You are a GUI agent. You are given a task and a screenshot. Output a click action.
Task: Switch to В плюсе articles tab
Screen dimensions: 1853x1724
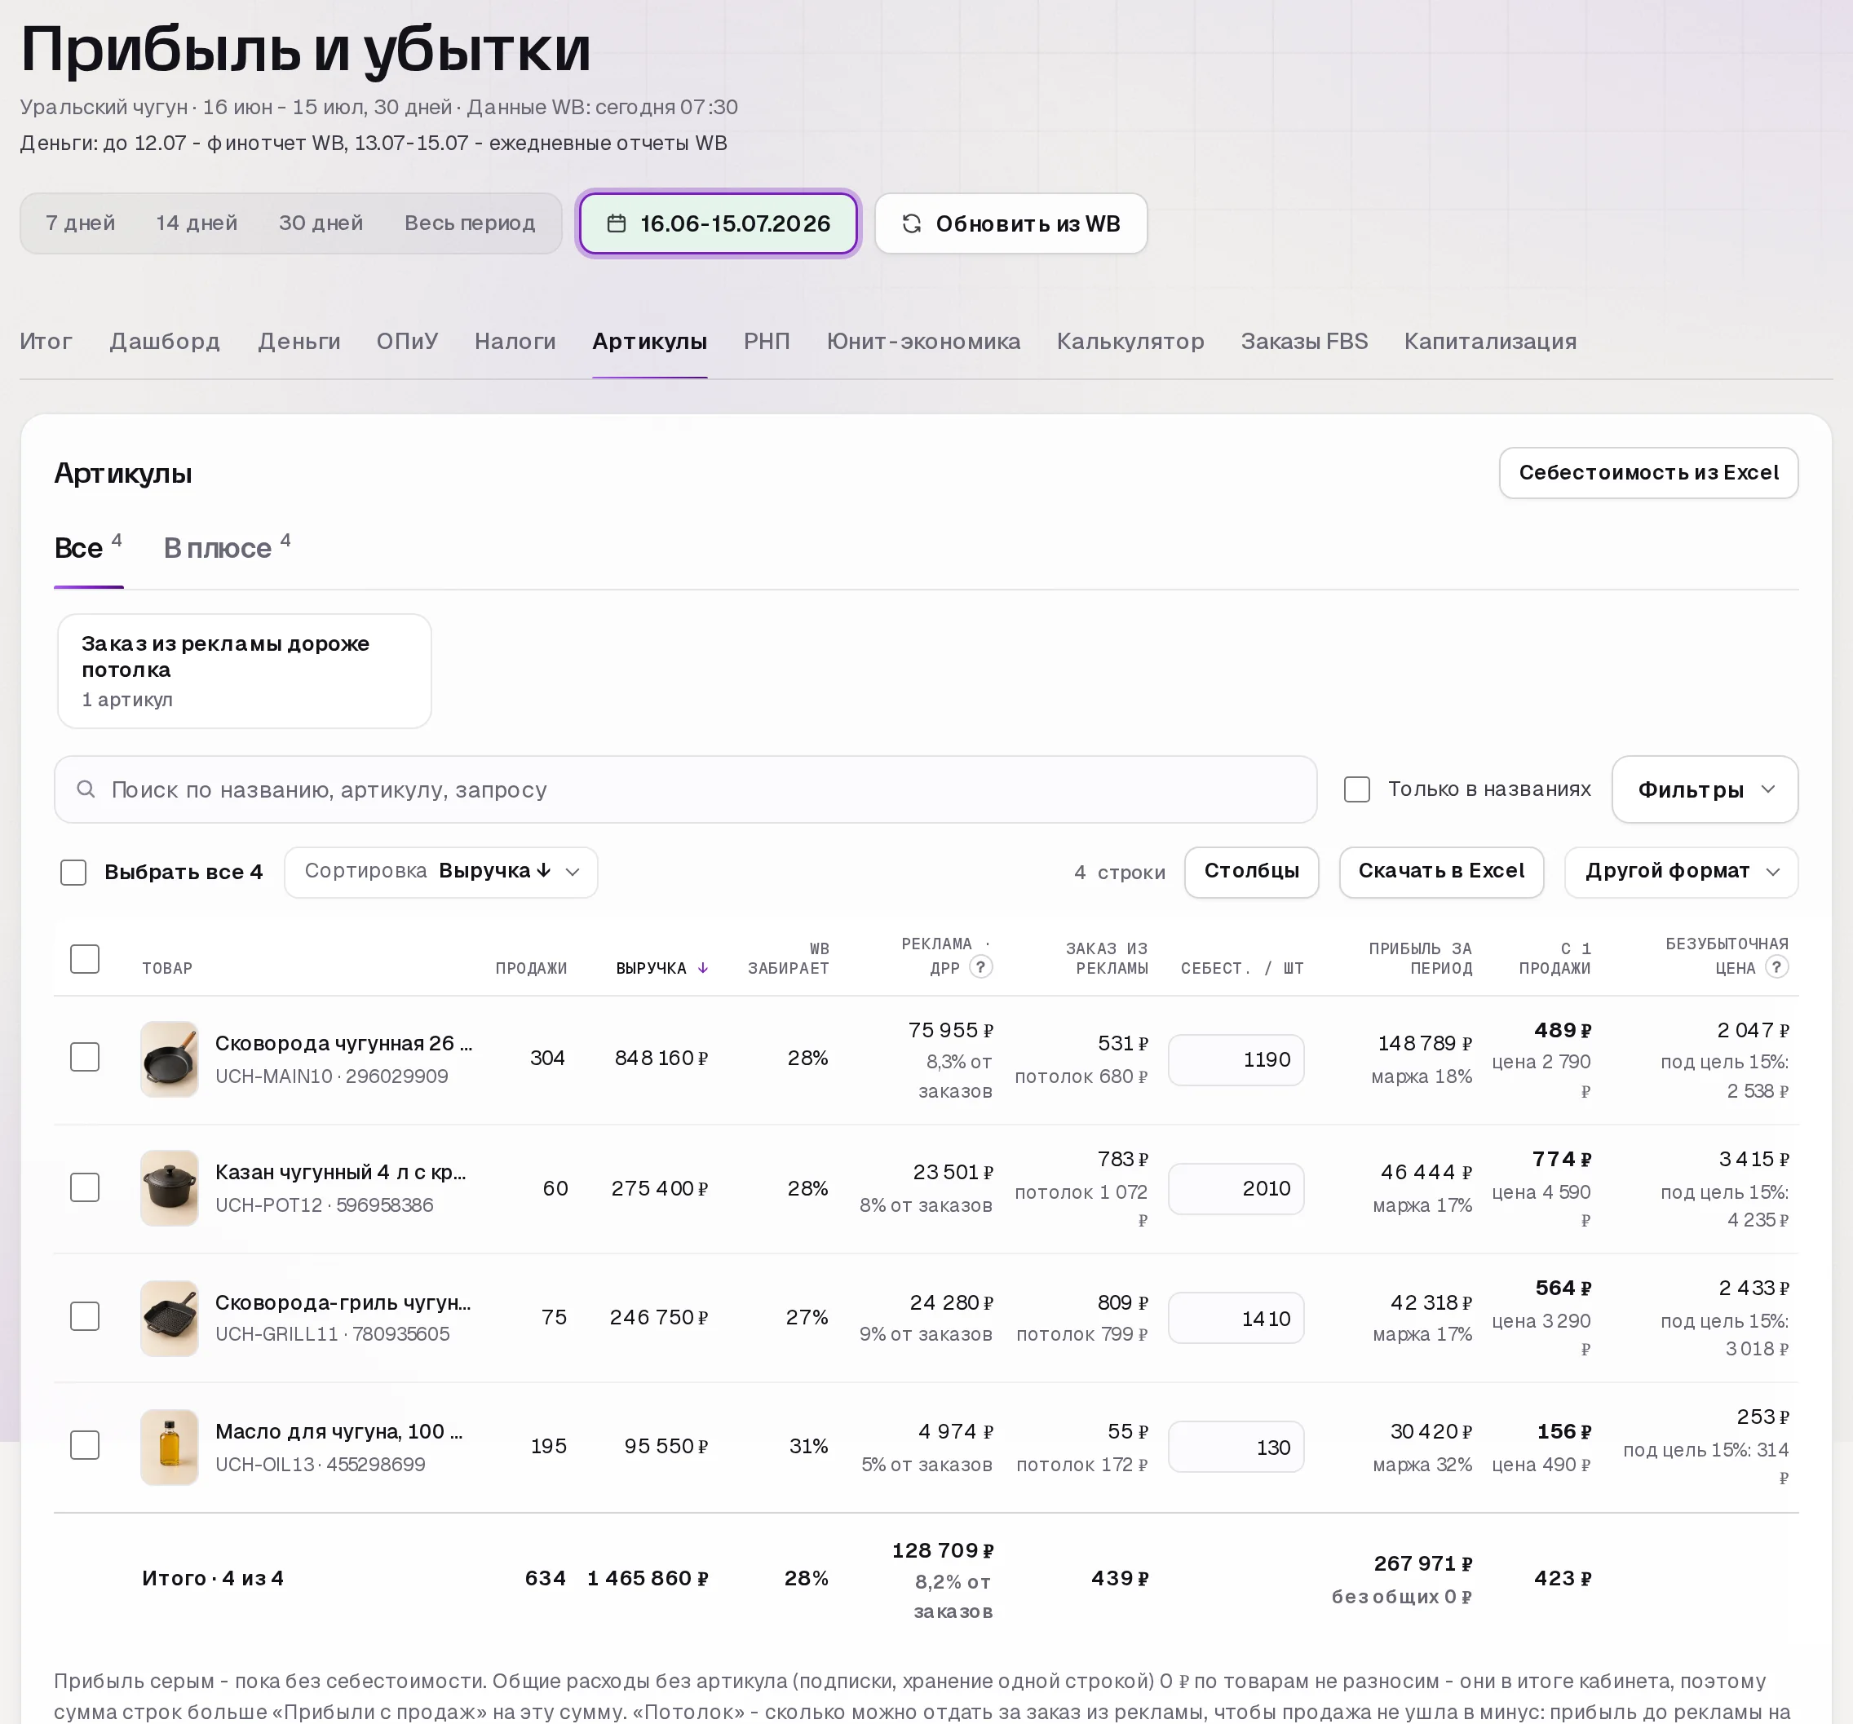[x=227, y=547]
